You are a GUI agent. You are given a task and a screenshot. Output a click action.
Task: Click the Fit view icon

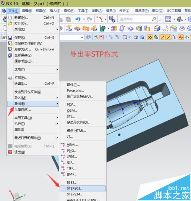pos(168,19)
